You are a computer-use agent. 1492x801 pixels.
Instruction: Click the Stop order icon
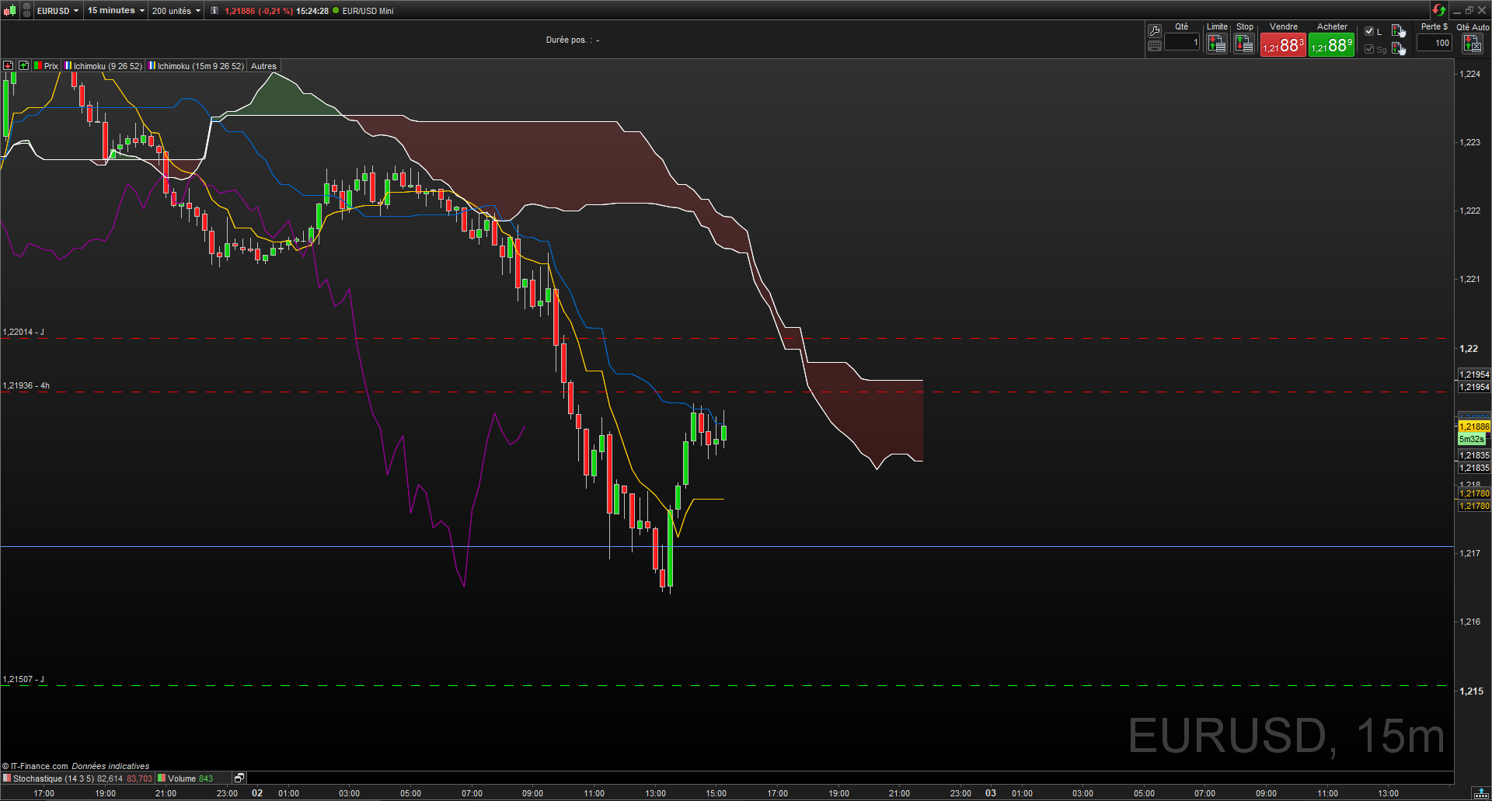1244,44
